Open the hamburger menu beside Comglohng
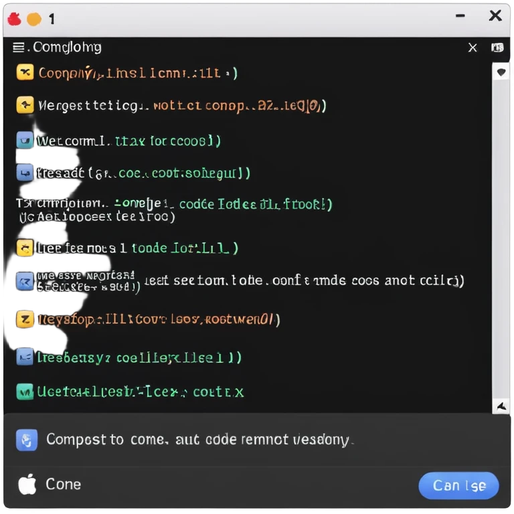 (18, 48)
